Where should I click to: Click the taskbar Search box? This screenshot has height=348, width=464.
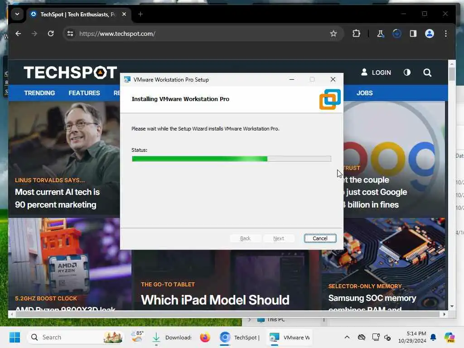click(x=76, y=337)
